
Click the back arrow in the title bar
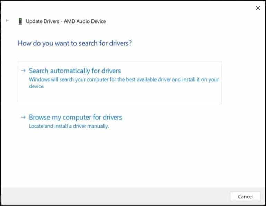coord(8,21)
